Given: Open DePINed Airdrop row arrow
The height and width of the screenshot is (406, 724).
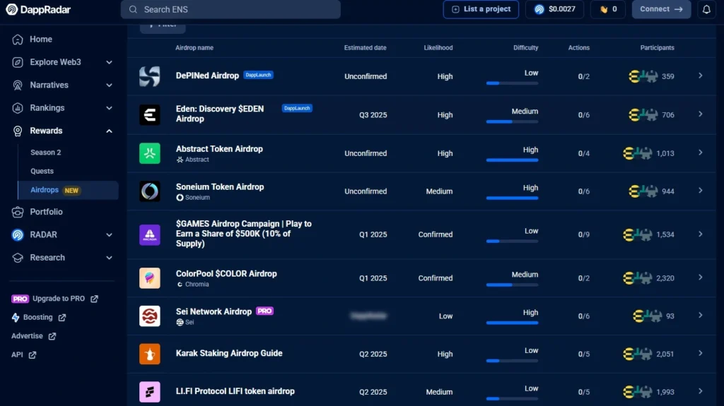Looking at the screenshot, I should 701,76.
